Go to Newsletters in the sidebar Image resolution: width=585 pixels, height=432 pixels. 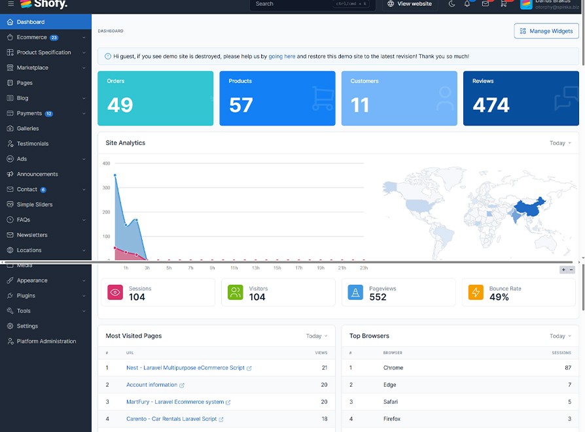[32, 235]
